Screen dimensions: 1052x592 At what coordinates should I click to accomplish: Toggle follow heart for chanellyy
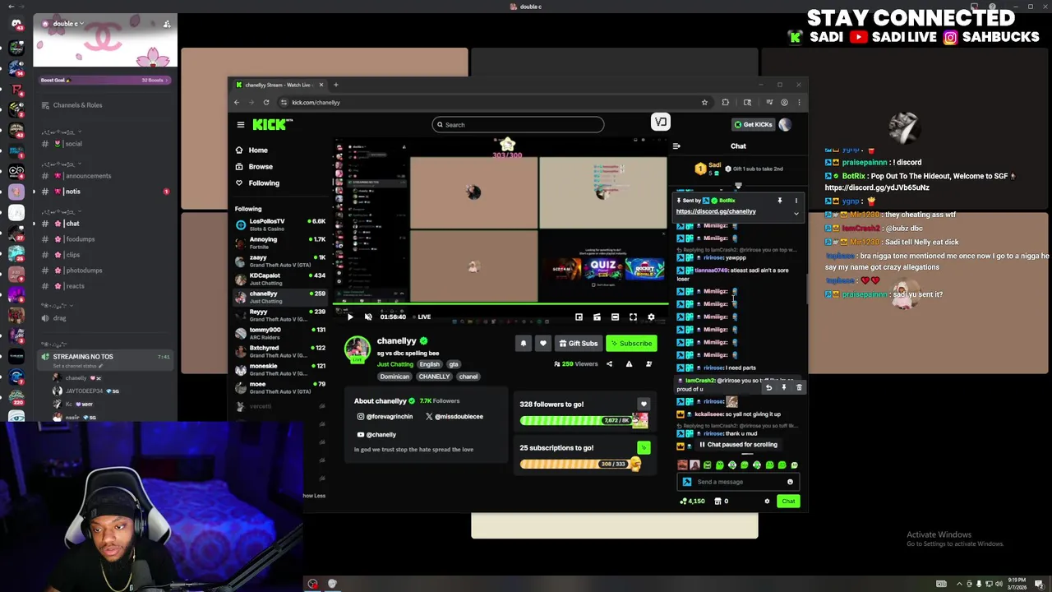coord(542,344)
